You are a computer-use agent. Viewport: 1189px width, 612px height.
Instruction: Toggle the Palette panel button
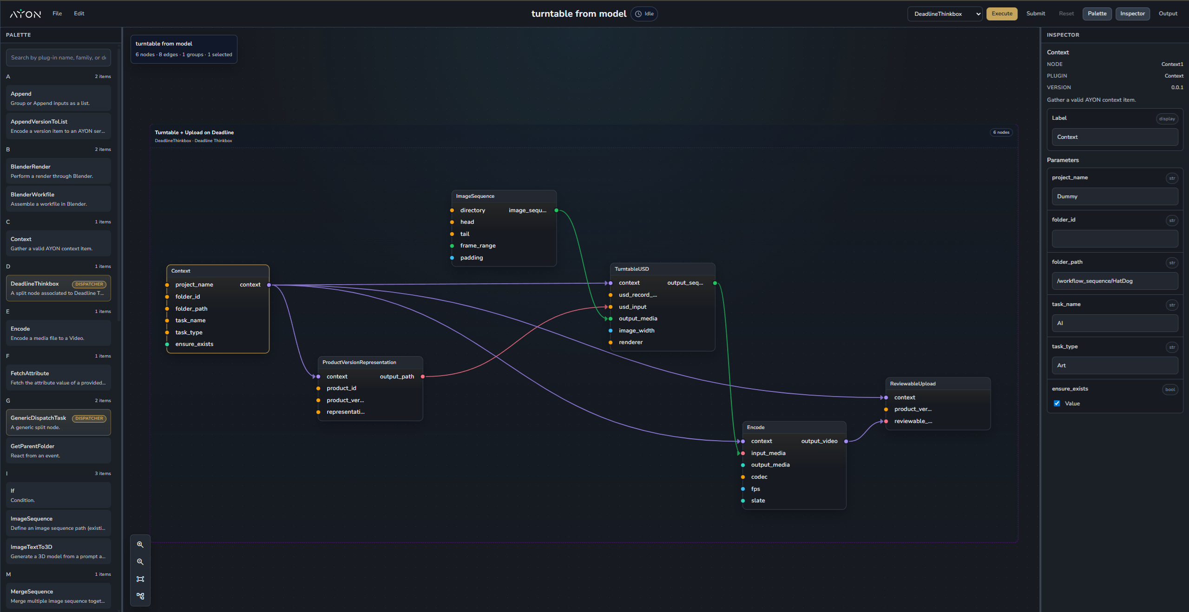1097,14
